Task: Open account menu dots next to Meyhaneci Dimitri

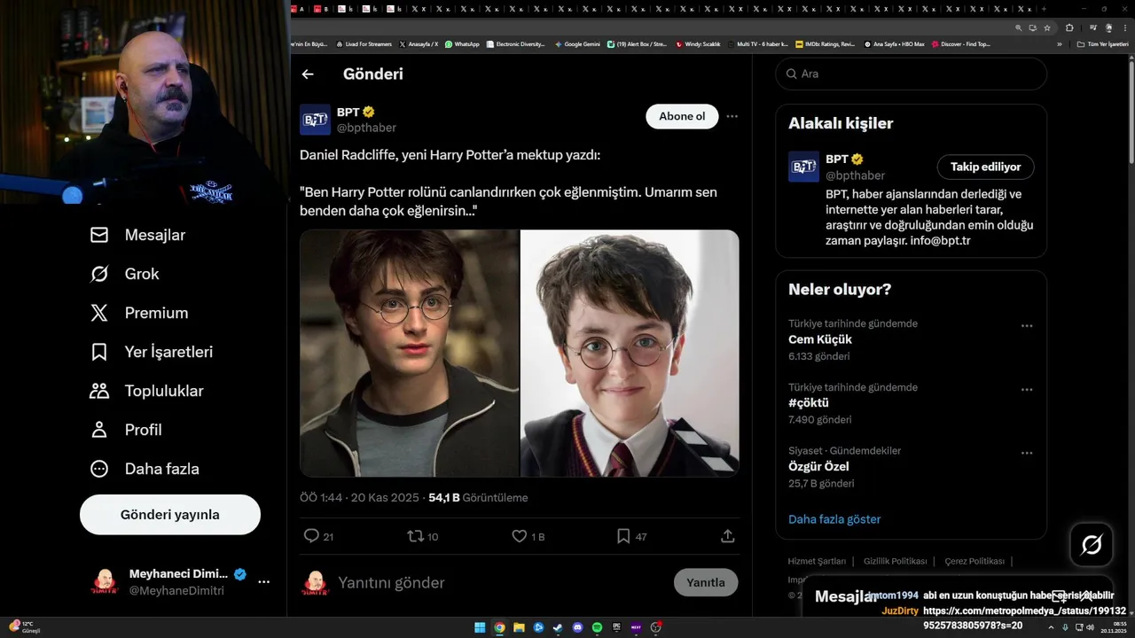Action: pyautogui.click(x=263, y=582)
